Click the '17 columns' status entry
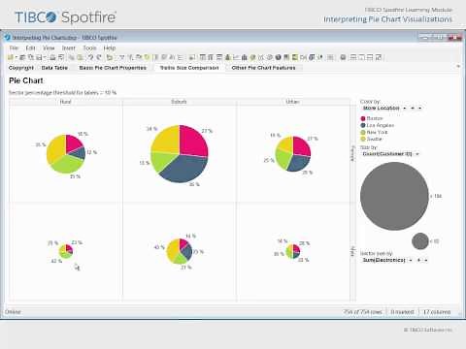This screenshot has height=349, width=466. (x=437, y=312)
